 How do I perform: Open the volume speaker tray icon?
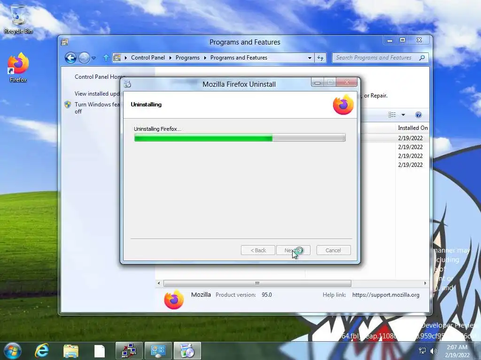434,351
